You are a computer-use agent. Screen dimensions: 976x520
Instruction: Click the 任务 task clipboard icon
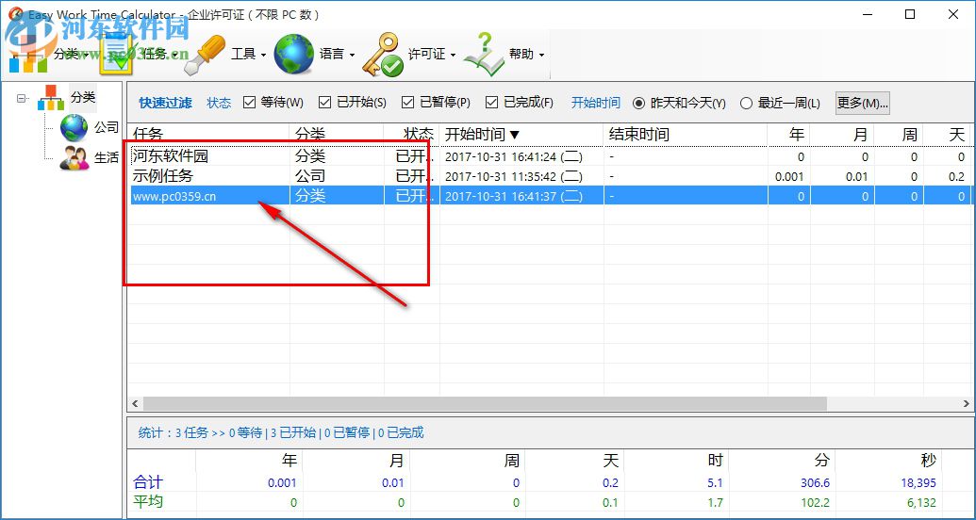[x=117, y=55]
